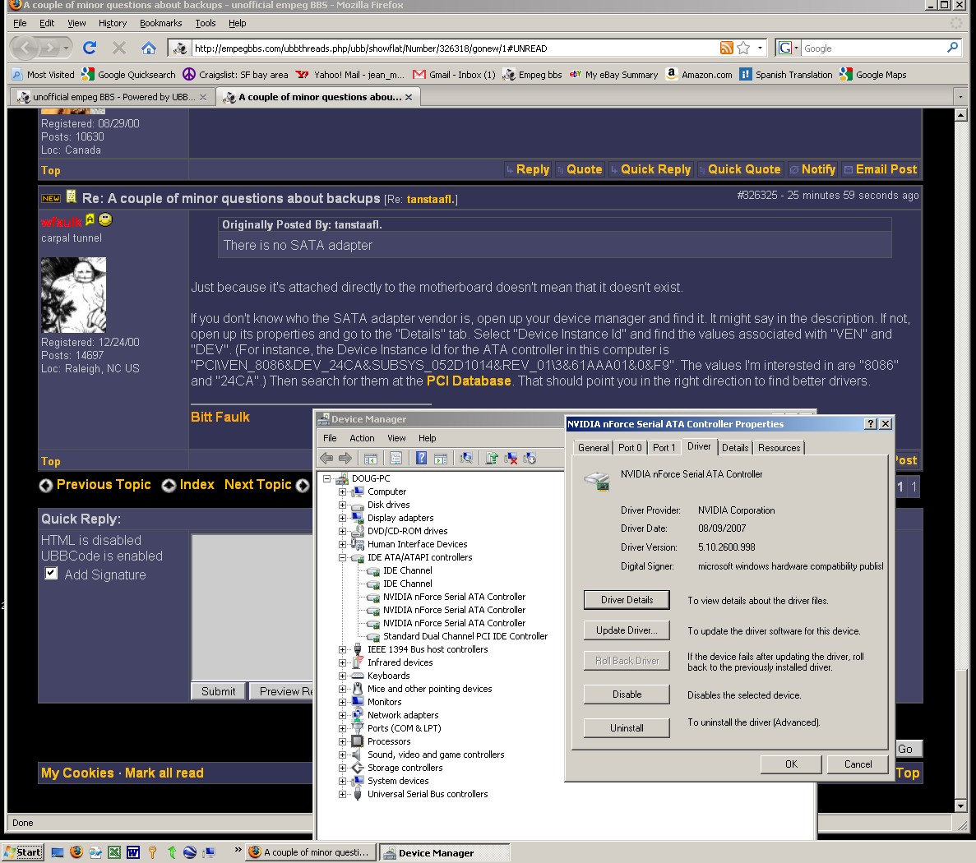976x863 pixels.
Task: Launch Firefox from quick launch bar
Action: point(76,851)
